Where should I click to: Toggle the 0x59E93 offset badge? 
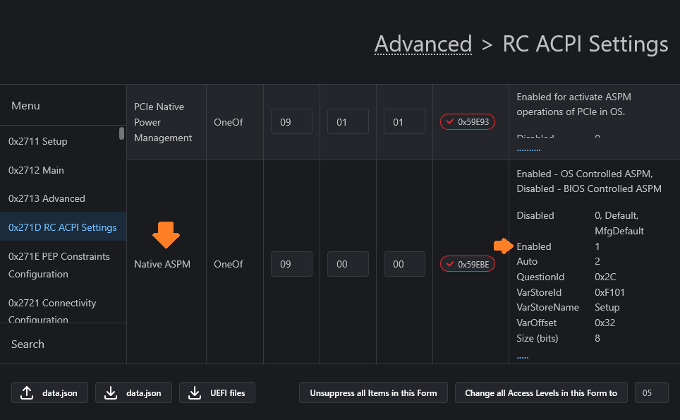coord(467,122)
